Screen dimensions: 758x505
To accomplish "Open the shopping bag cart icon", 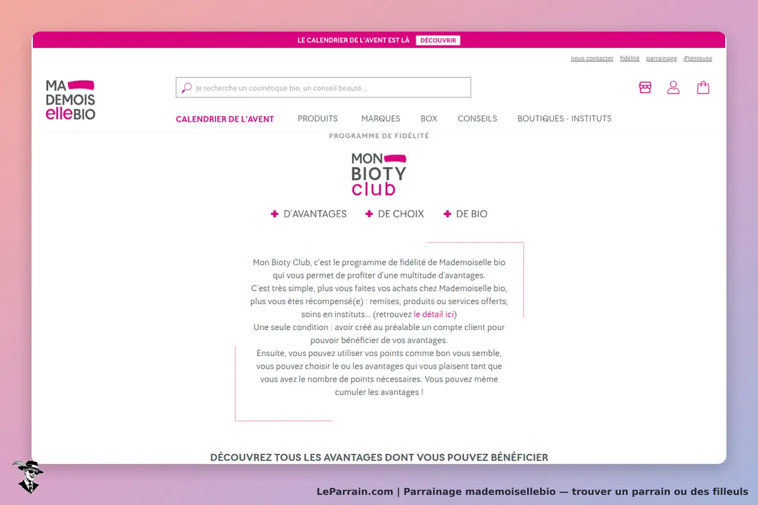I will pos(703,88).
